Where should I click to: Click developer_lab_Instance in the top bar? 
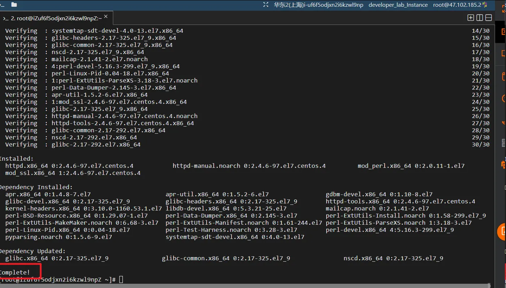pos(398,5)
